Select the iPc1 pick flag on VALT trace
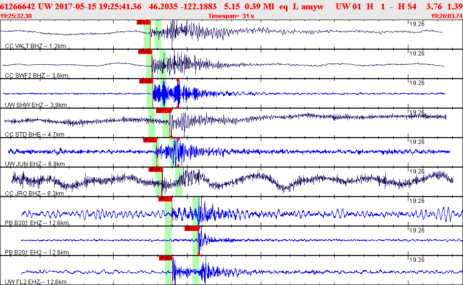The width and height of the screenshot is (463, 285). coord(144,22)
